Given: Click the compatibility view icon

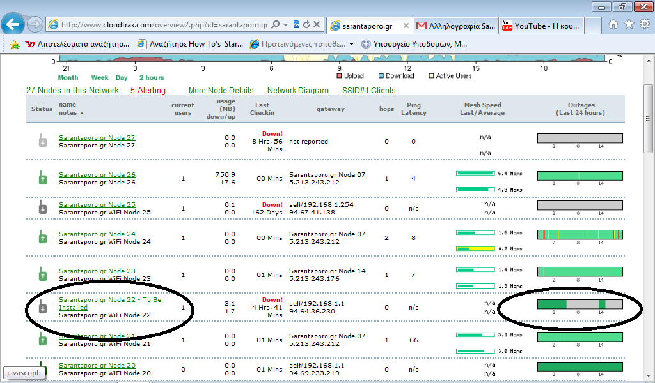Looking at the screenshot, I should point(296,25).
